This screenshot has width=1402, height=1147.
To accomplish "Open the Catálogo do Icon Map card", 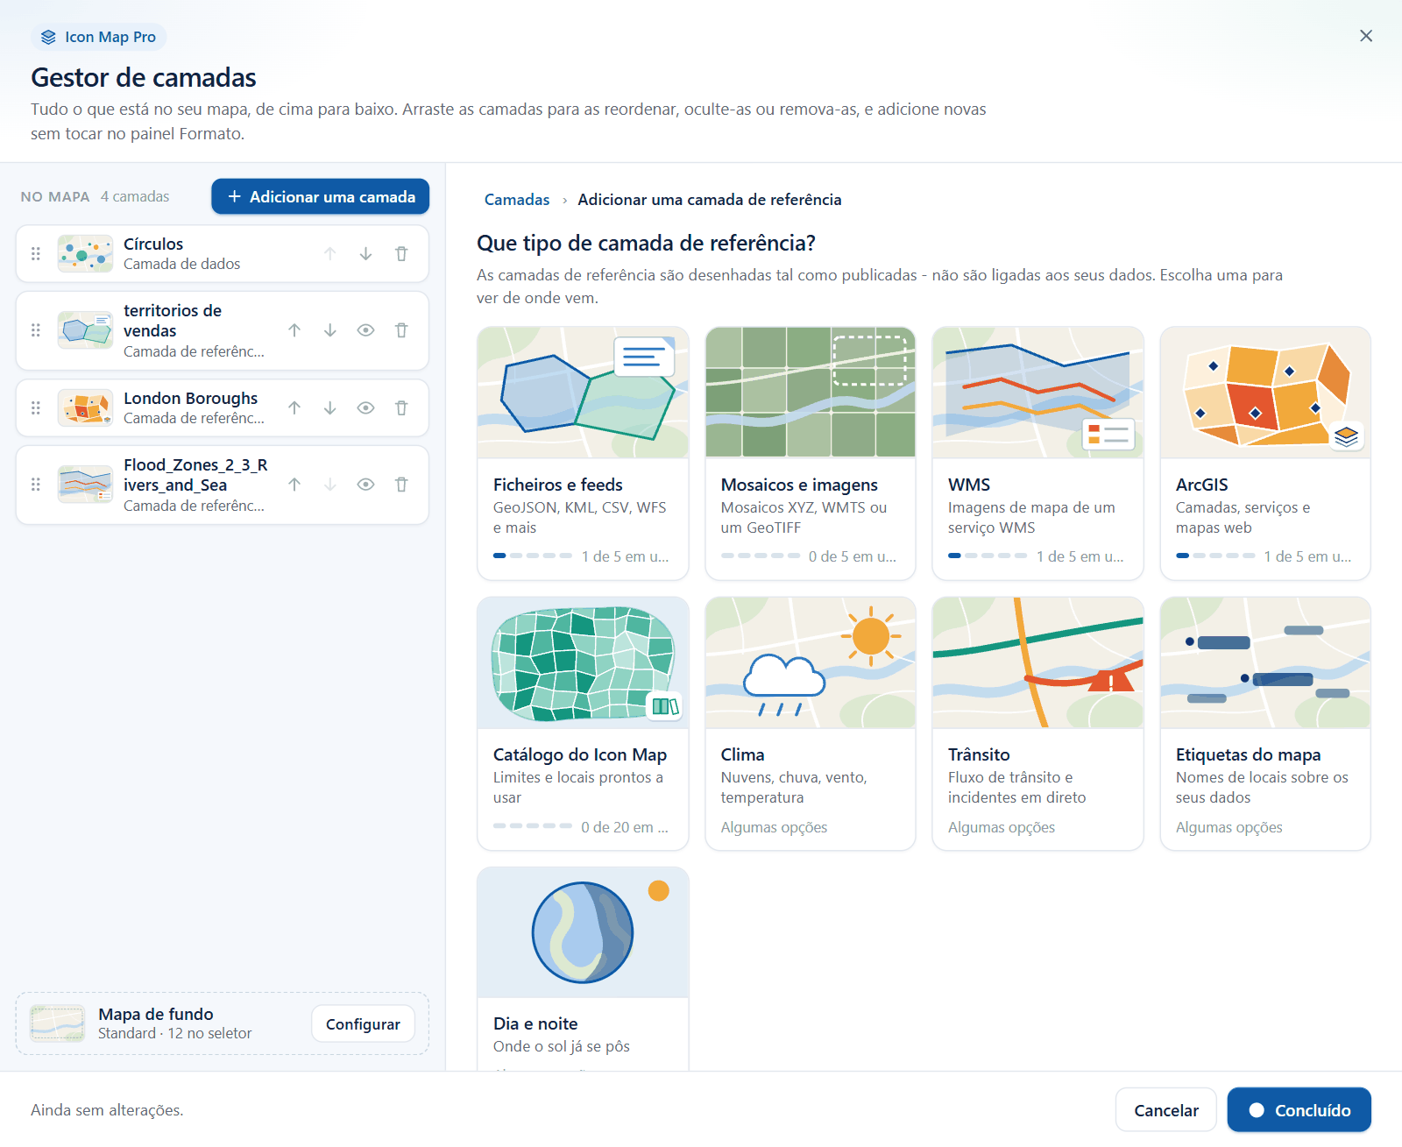I will click(x=583, y=724).
